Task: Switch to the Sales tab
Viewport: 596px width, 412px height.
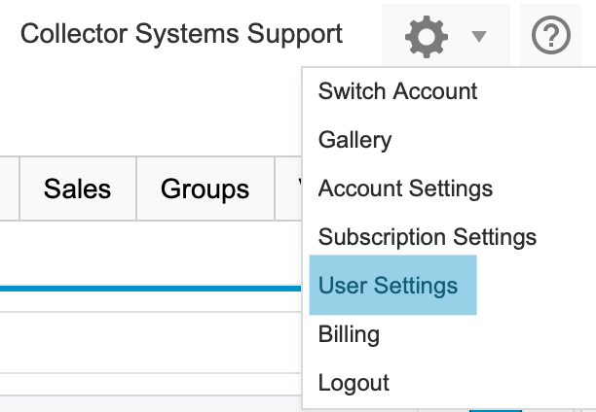Action: pos(77,189)
